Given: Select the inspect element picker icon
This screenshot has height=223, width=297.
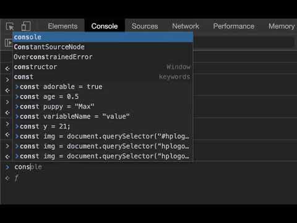Looking at the screenshot, I should 10,27.
